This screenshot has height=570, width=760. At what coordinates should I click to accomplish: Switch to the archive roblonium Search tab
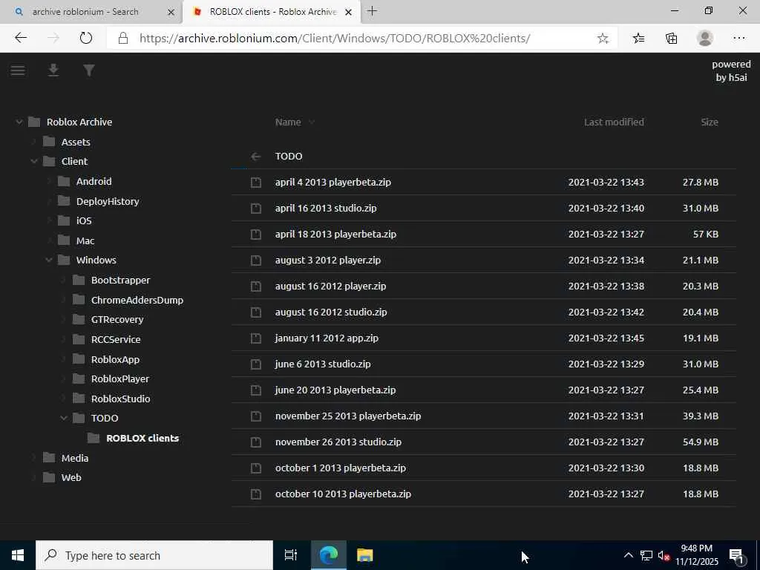[x=85, y=12]
